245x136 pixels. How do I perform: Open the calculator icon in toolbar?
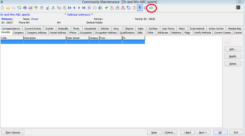(42, 8)
